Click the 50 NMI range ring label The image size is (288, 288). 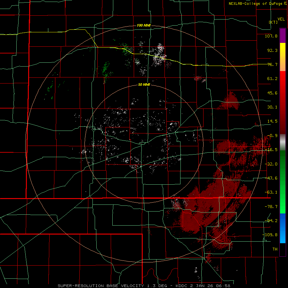point(144,85)
